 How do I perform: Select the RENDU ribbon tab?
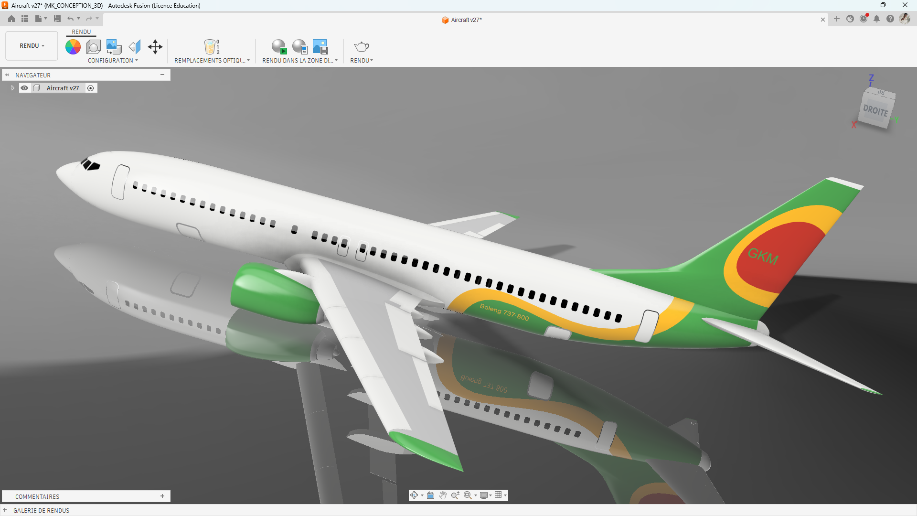pos(81,32)
